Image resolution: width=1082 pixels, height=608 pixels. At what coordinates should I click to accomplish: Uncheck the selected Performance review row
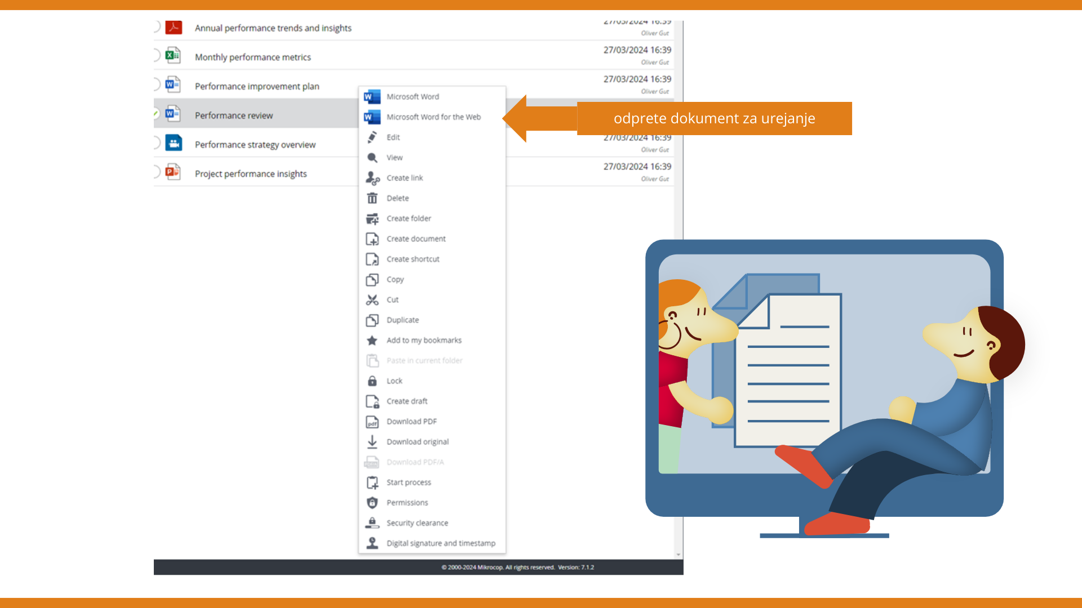tap(156, 114)
